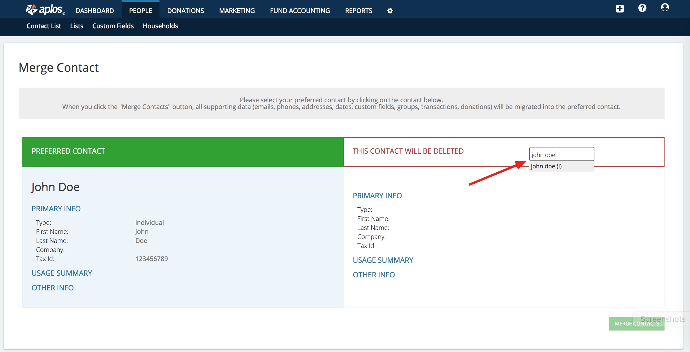Screen dimensions: 690x352
Task: Click the First Name value 'John'
Action: [x=142, y=232]
